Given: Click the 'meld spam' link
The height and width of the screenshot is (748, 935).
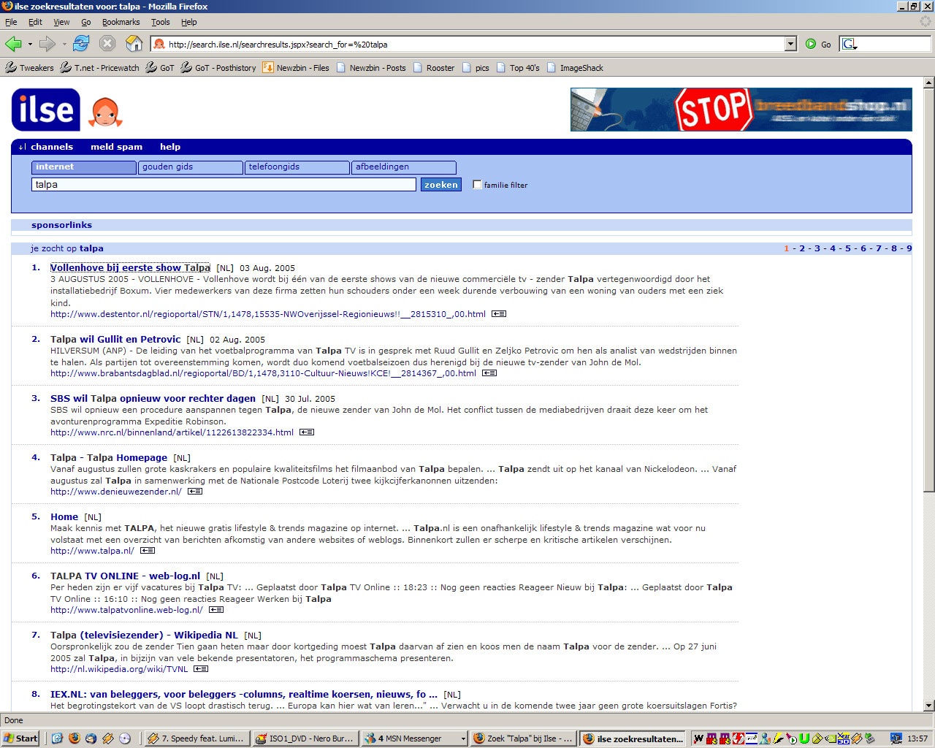Looking at the screenshot, I should click(116, 147).
